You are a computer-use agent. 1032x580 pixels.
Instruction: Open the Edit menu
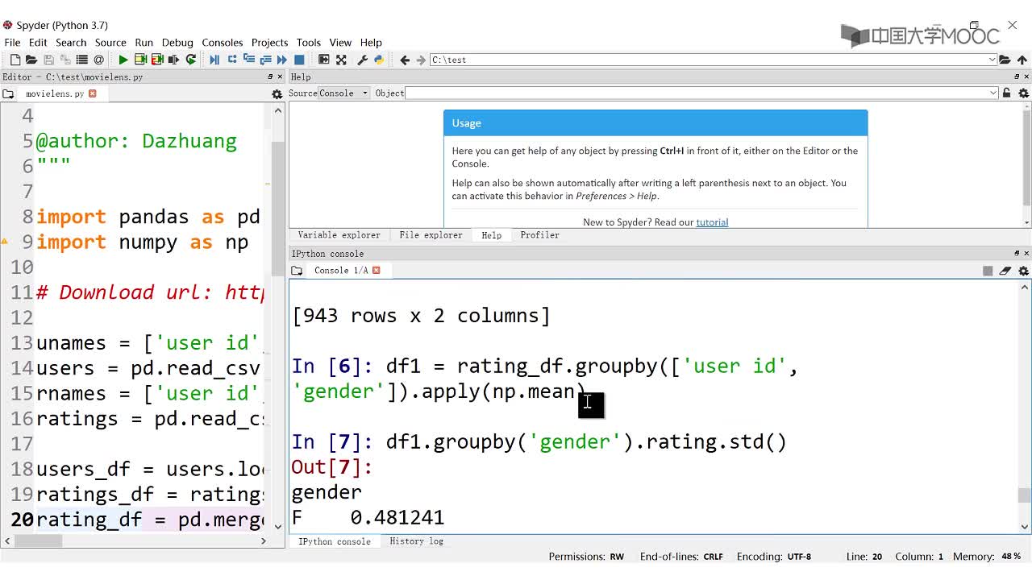coord(38,42)
